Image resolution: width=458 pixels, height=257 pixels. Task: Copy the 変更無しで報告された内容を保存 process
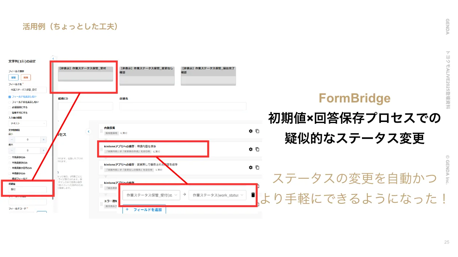pos(257,167)
